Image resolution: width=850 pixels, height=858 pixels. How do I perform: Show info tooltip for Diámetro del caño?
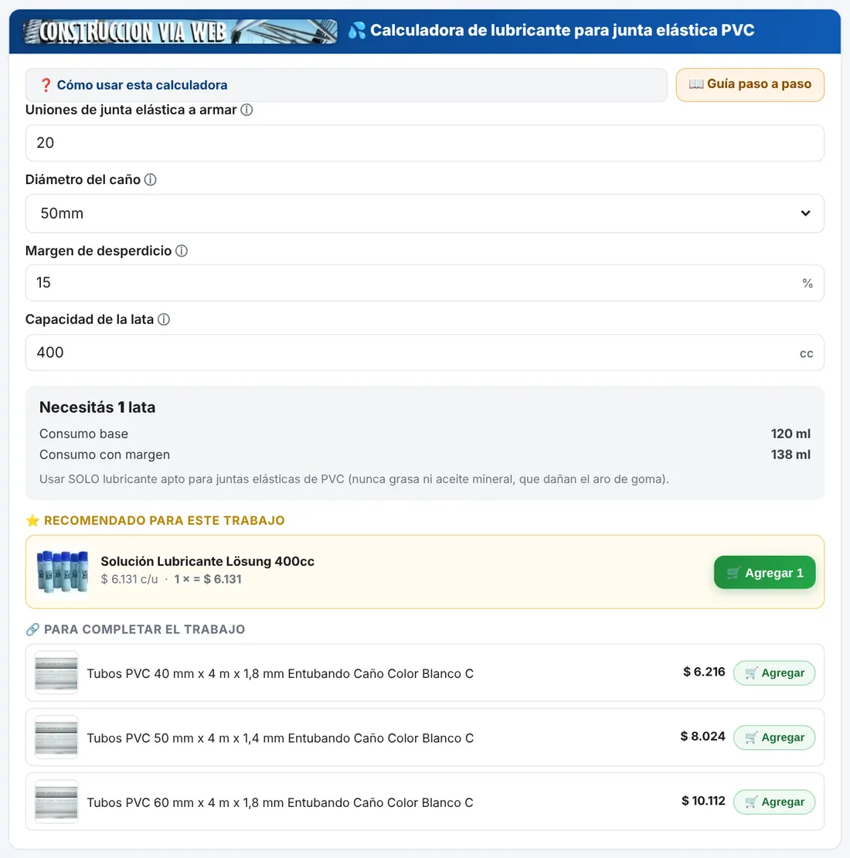click(x=151, y=179)
